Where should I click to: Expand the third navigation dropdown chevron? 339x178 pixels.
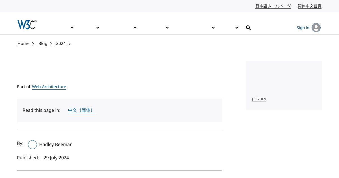pyautogui.click(x=135, y=27)
